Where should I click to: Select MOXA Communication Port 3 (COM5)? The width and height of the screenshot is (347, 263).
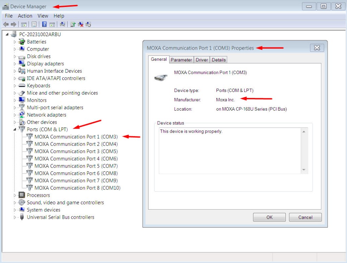(76, 151)
